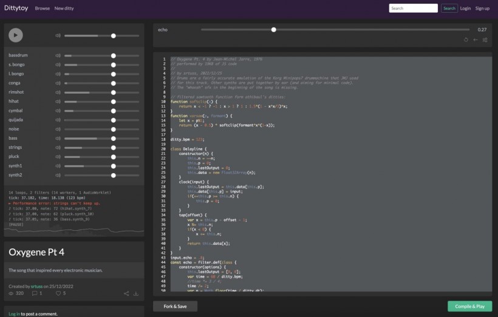Click the left arrow icon in the echo panel

click(476, 39)
